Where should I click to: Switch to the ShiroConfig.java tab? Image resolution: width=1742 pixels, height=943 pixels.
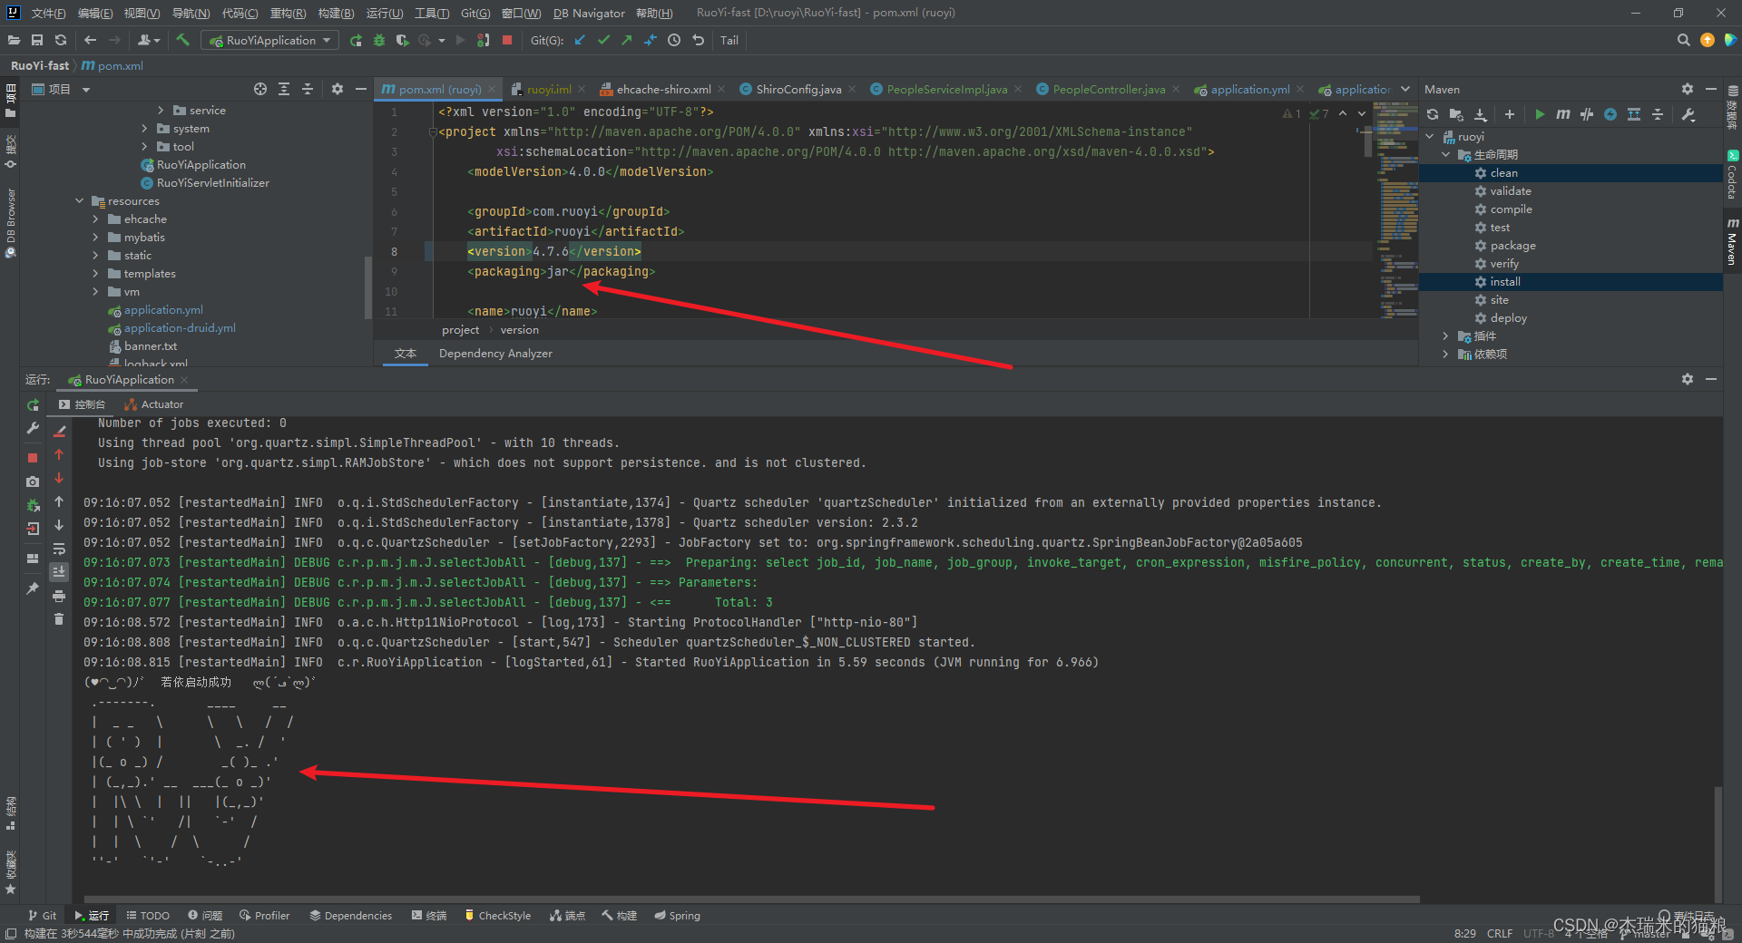click(798, 89)
